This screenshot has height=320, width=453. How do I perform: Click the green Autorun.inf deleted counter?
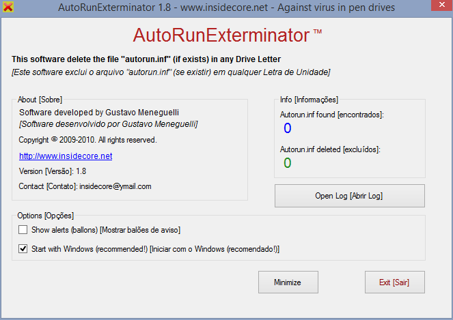pyautogui.click(x=287, y=162)
